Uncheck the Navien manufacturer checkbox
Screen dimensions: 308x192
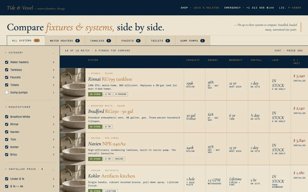tap(7, 132)
